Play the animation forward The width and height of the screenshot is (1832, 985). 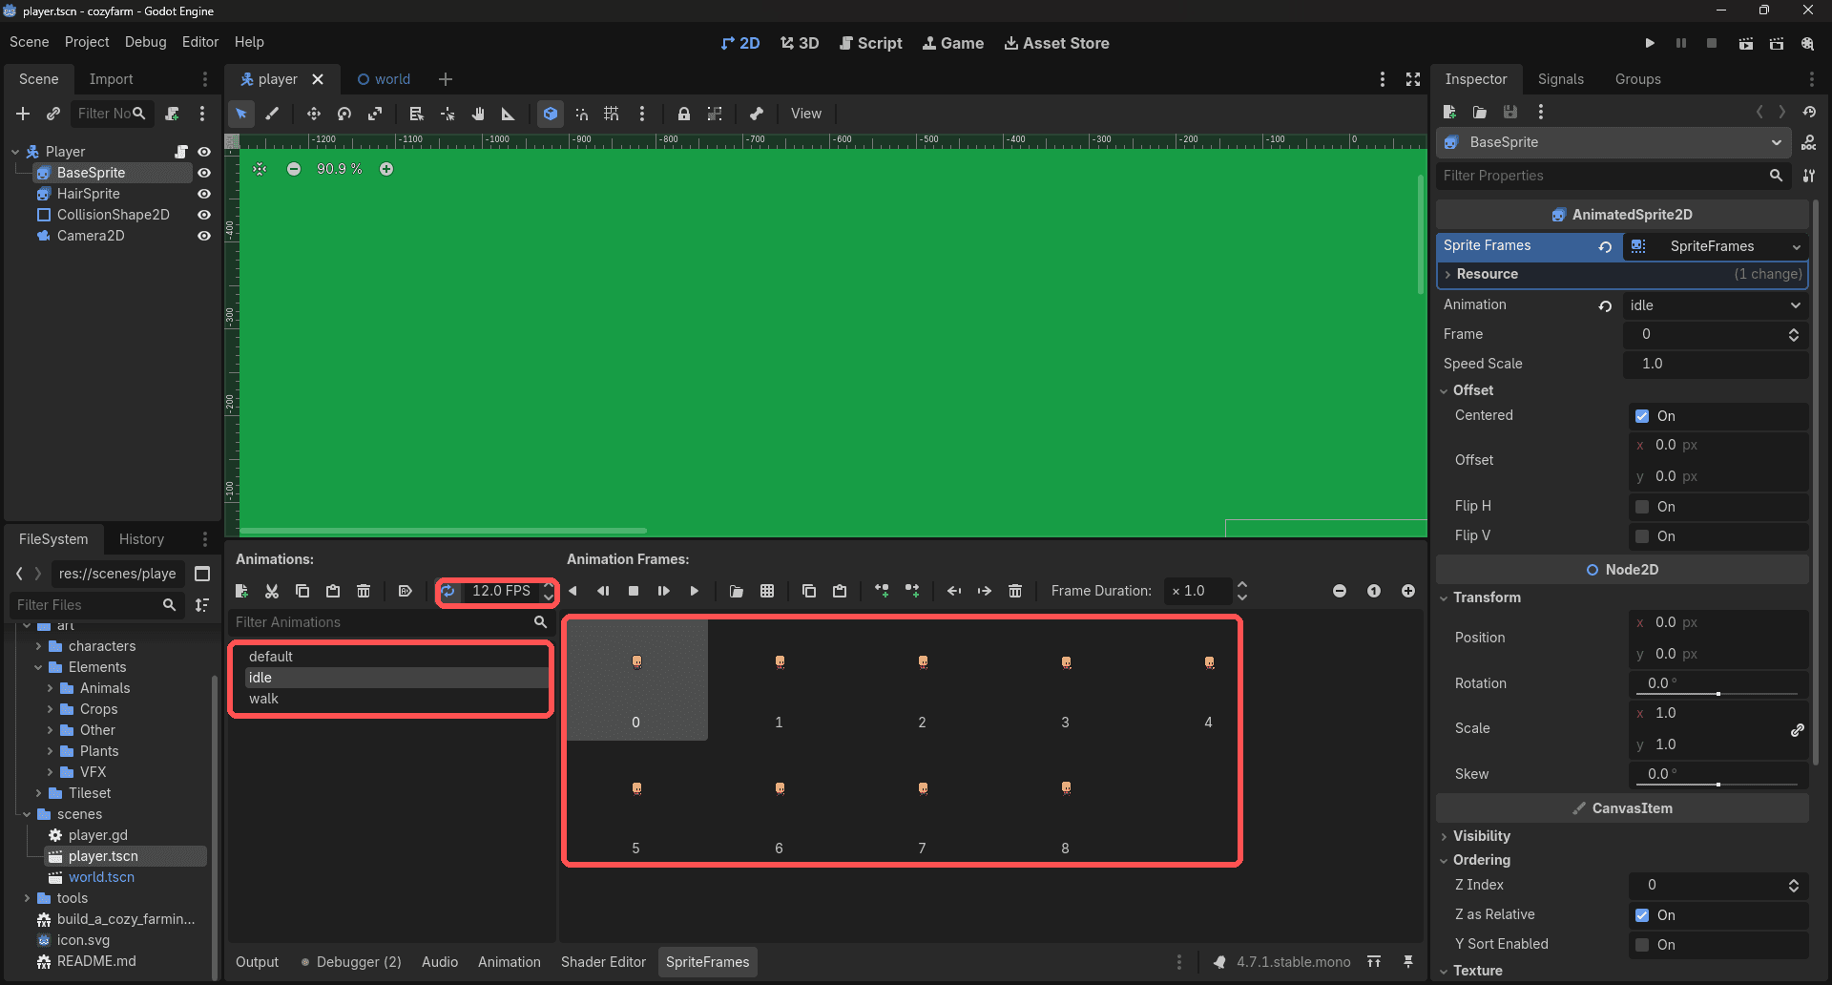(x=695, y=591)
